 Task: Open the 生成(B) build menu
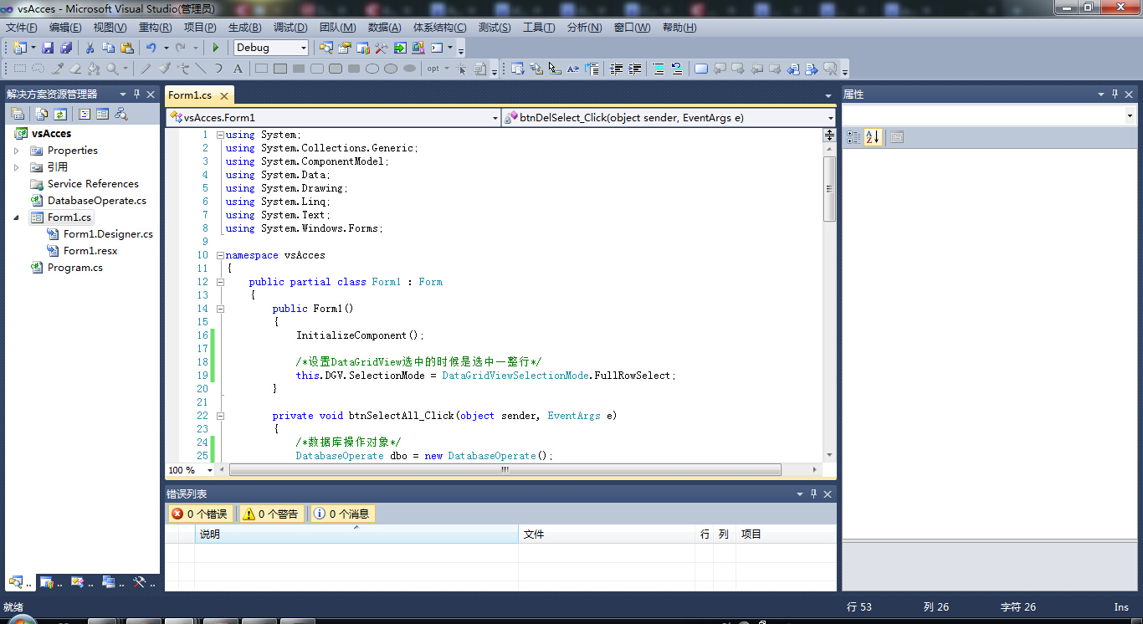pyautogui.click(x=244, y=28)
